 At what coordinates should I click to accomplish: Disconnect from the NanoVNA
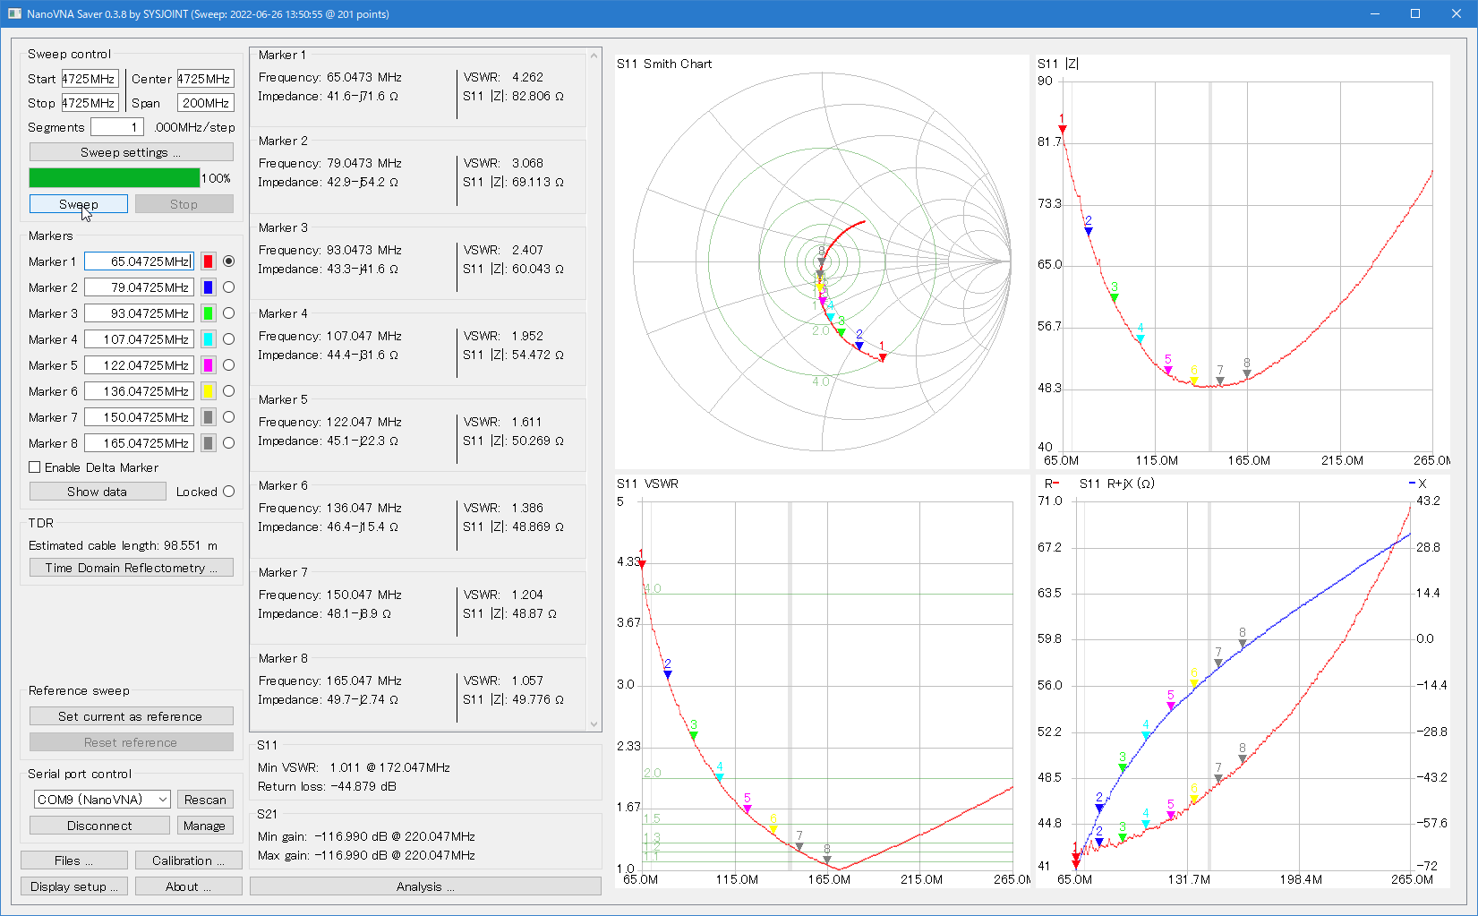(x=99, y=826)
